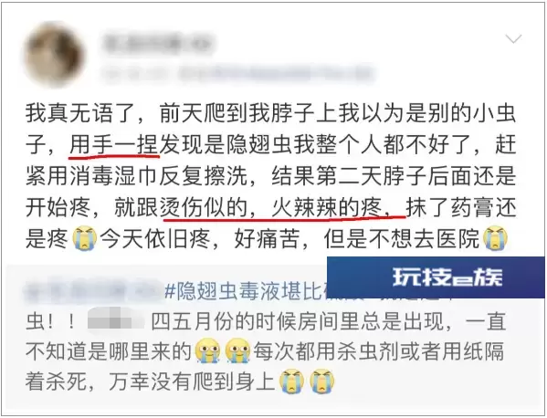Click the #隐翅虫毒液 hashtag link
This screenshot has width=547, height=418.
244,290
